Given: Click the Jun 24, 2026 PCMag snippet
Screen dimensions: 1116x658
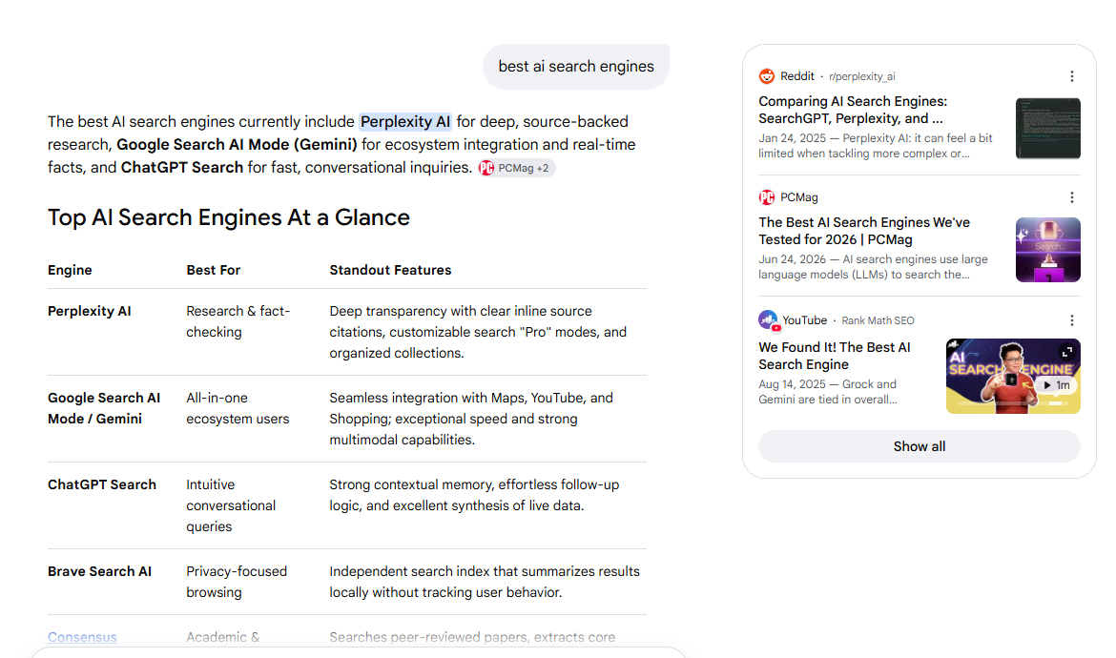Looking at the screenshot, I should coord(874,267).
